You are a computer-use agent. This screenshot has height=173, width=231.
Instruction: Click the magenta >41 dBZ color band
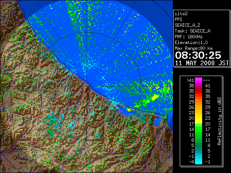(199, 80)
